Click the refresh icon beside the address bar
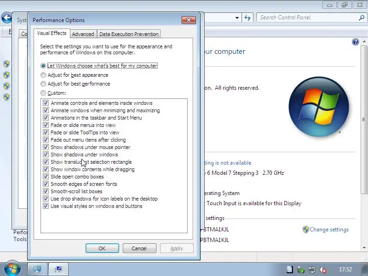Screen dimensions: 368x276 (x=247, y=17)
